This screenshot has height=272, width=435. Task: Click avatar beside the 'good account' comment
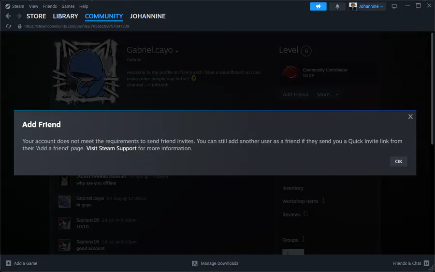[x=64, y=245]
